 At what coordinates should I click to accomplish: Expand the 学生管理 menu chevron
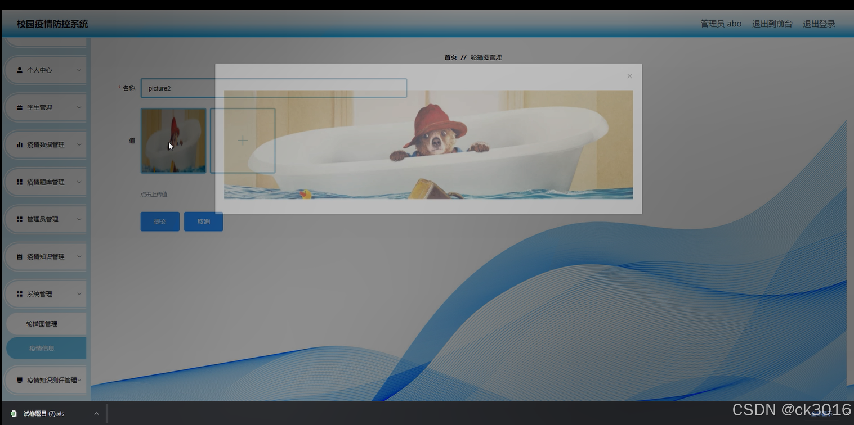(x=79, y=107)
